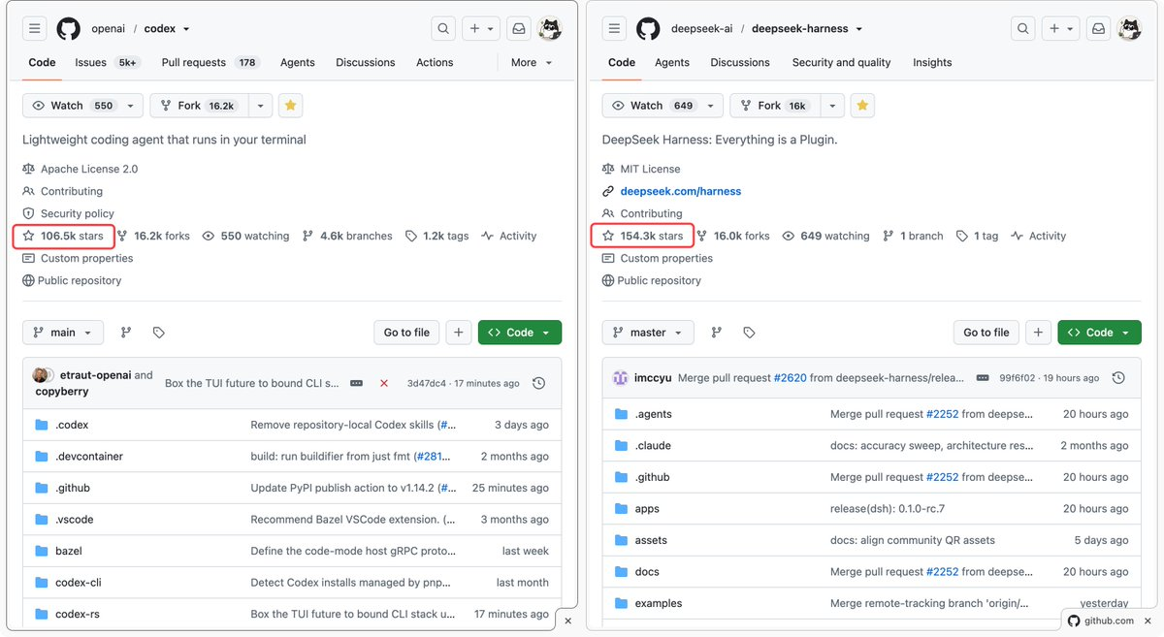Click imccyu avatar in latest commit
Screen dimensions: 1164x637
point(621,377)
